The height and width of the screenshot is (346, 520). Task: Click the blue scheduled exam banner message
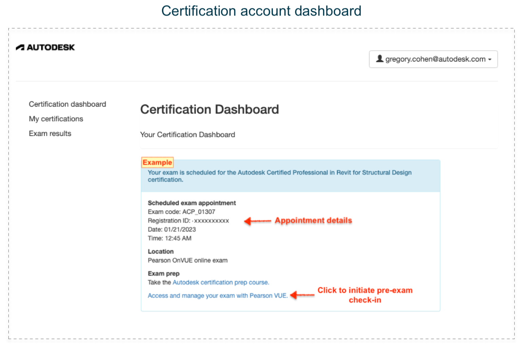pos(279,176)
